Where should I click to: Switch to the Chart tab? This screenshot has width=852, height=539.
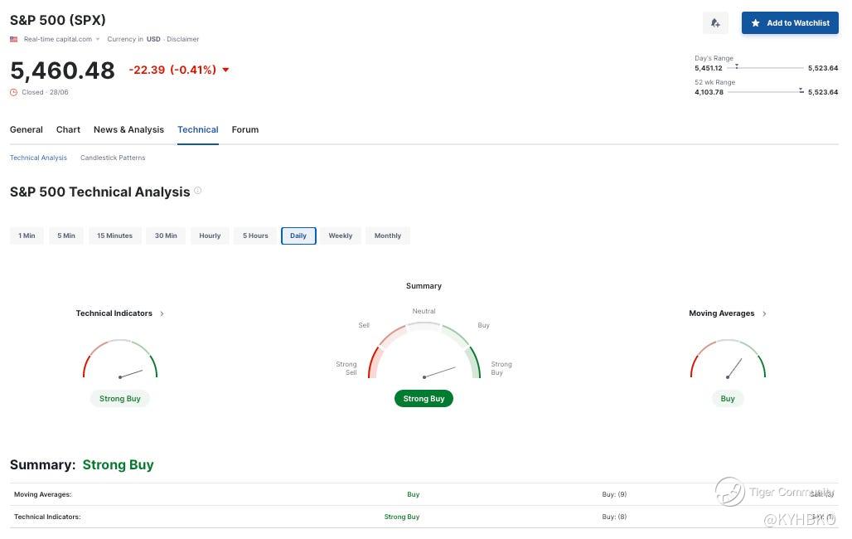click(x=68, y=129)
